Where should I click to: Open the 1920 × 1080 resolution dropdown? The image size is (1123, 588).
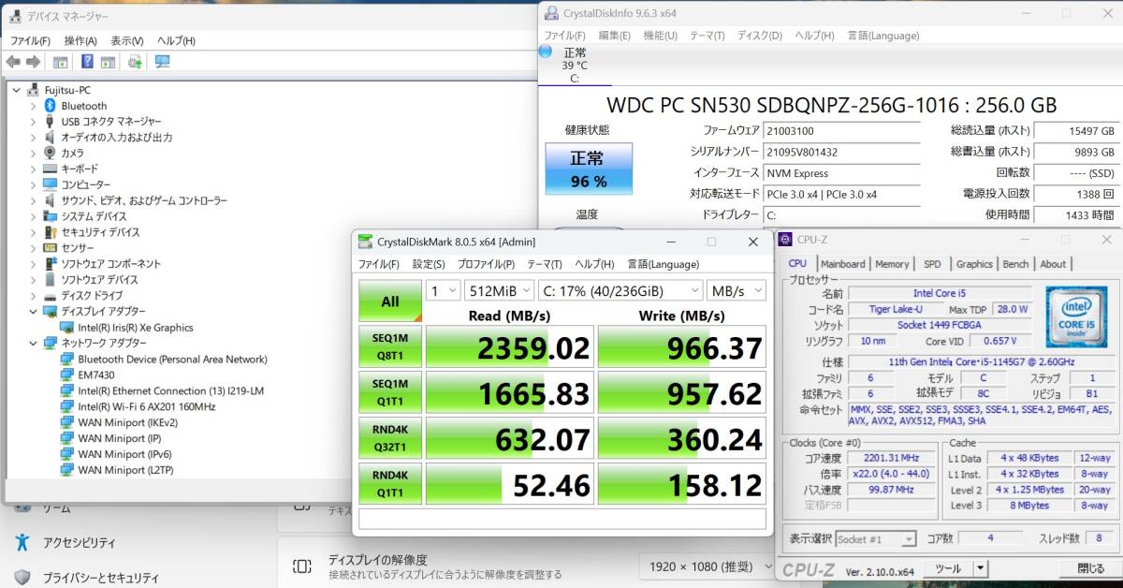pos(707,566)
